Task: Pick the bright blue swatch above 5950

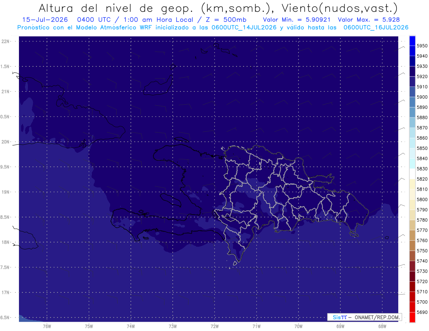Action: pyautogui.click(x=412, y=41)
